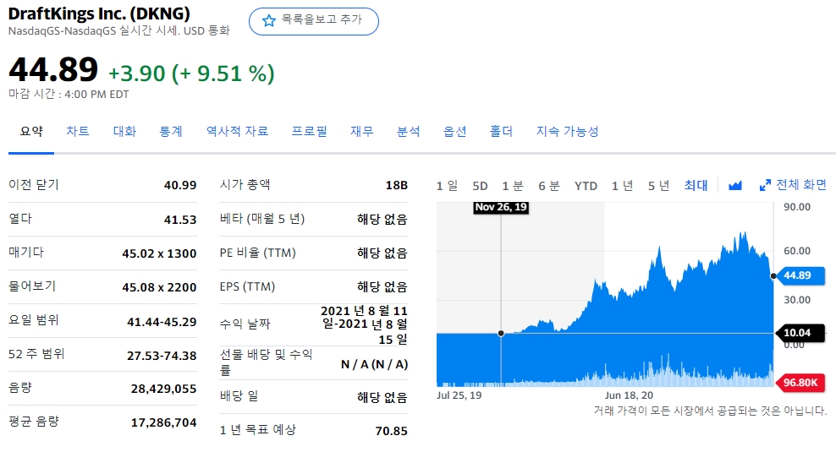
Task: Go to 역사적 자료 historical data tab
Action: point(237,132)
